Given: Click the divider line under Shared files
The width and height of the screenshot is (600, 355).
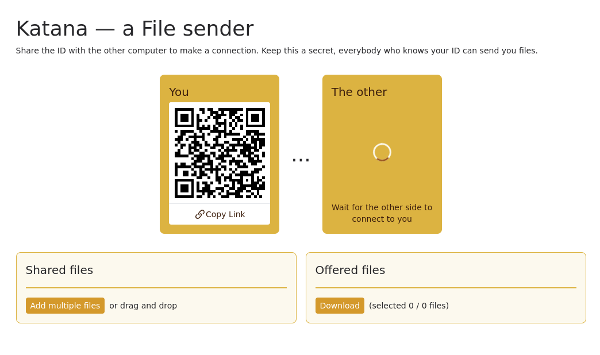Looking at the screenshot, I should (x=156, y=288).
